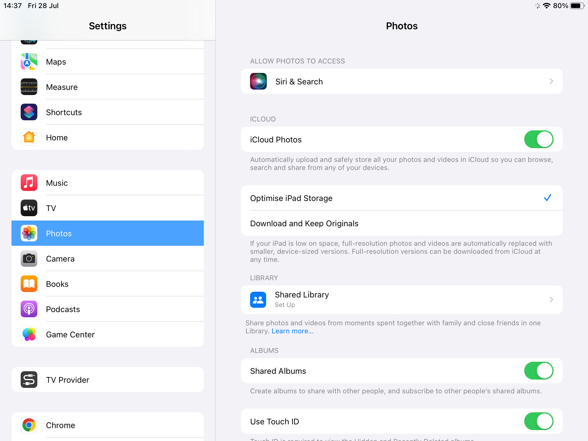The height and width of the screenshot is (441, 588).
Task: Tap the blue Optimise storage checkmark
Action: point(548,198)
